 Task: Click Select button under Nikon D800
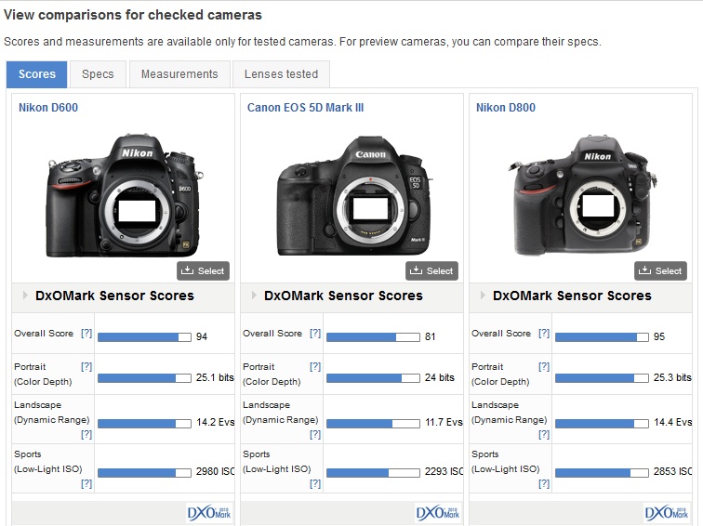click(x=660, y=270)
